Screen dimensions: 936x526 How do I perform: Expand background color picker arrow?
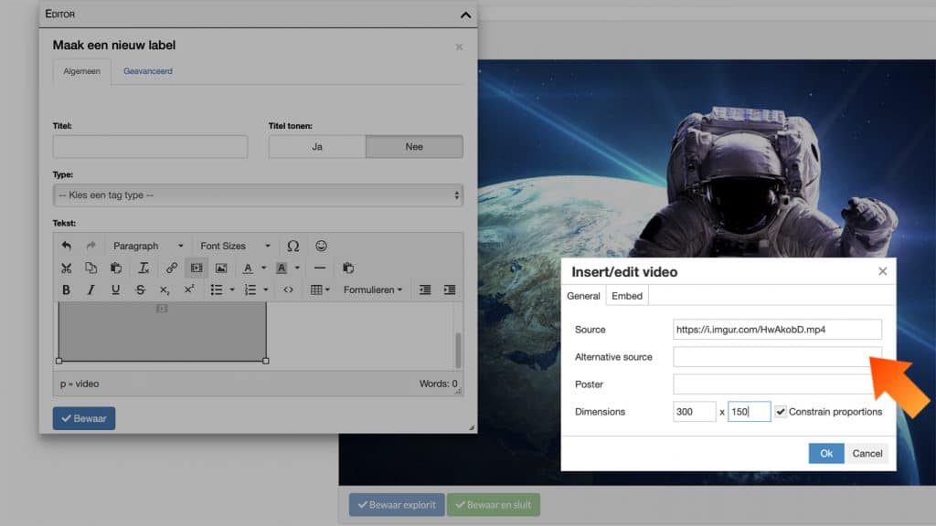(x=297, y=268)
